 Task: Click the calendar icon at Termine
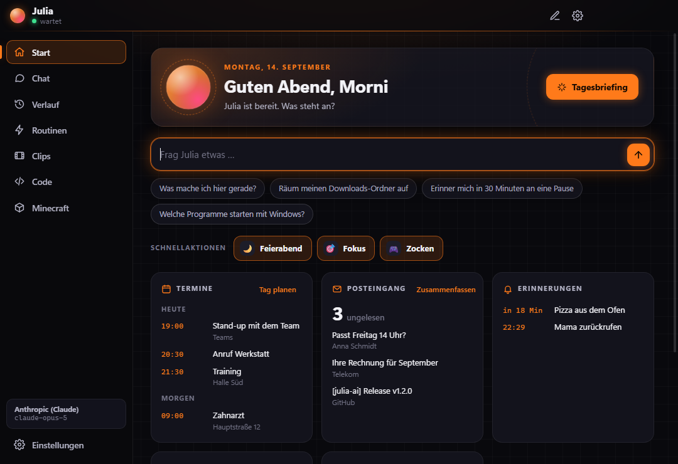click(x=166, y=289)
